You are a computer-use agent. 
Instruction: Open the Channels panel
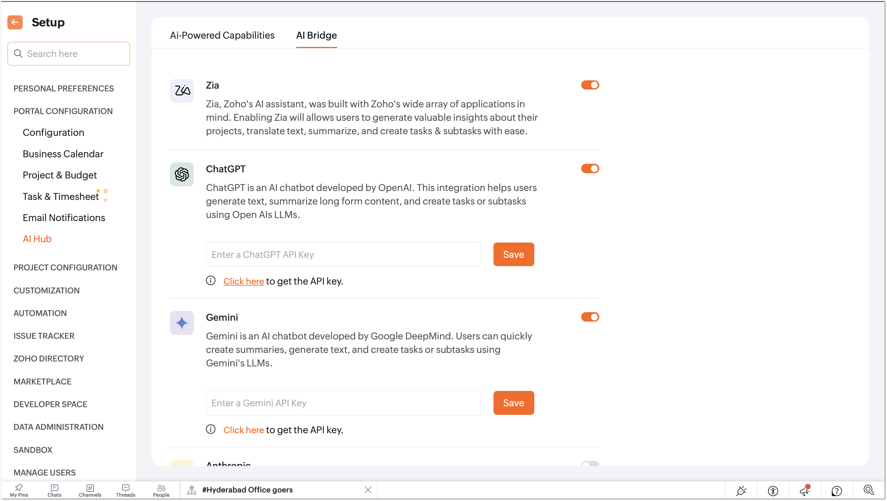point(90,490)
